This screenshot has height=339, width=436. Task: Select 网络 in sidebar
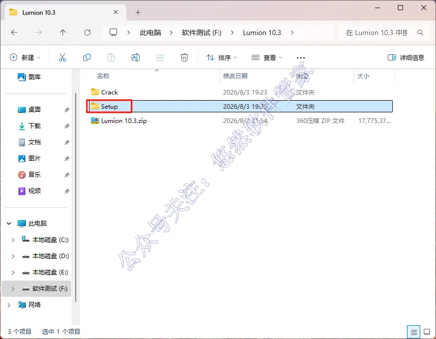click(x=34, y=305)
